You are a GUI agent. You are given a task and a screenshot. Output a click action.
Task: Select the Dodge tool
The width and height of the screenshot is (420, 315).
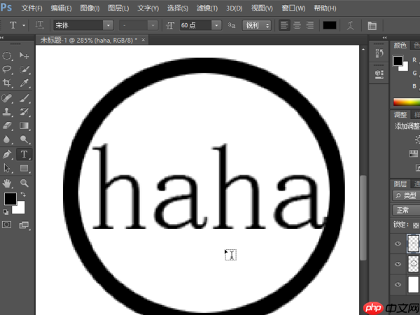(24, 139)
